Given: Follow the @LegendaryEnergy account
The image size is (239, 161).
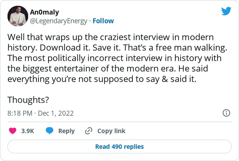Looking at the screenshot, I should 103,21.
